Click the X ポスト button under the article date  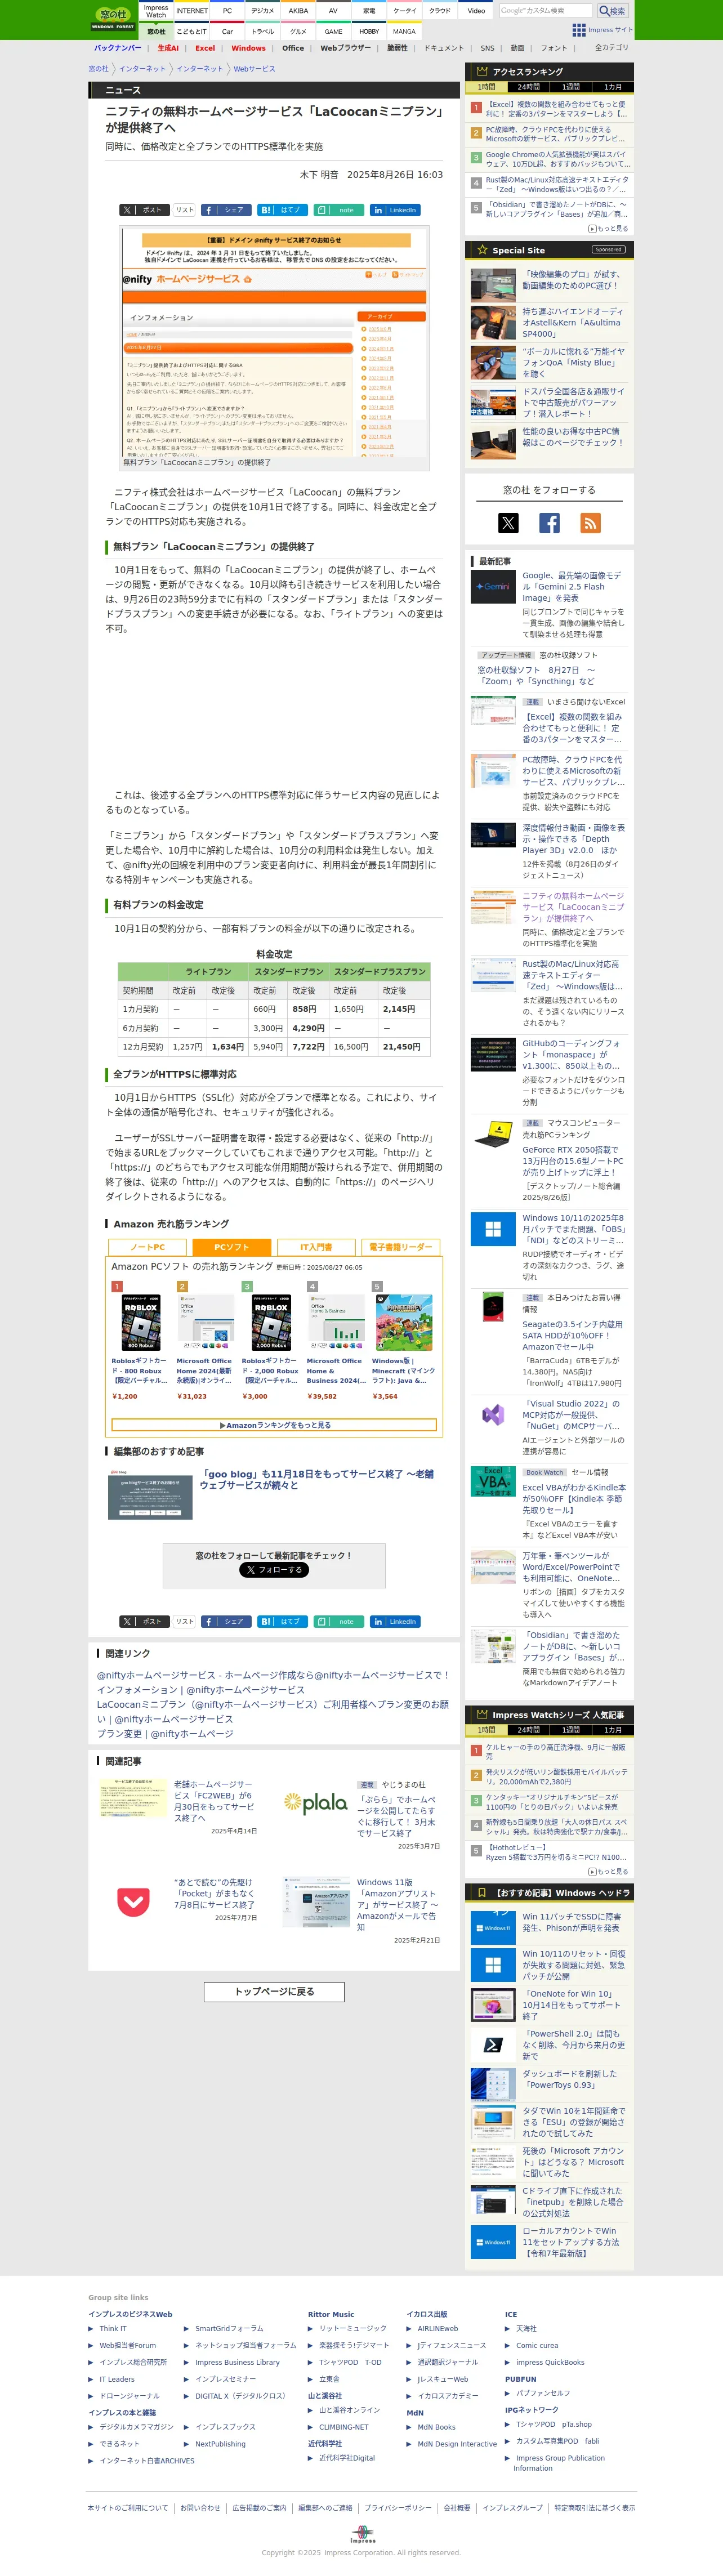point(144,210)
